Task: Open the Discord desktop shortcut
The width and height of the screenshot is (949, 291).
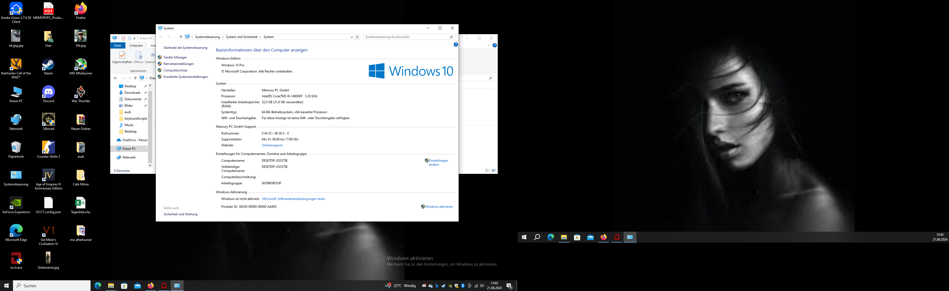Action: [x=48, y=92]
